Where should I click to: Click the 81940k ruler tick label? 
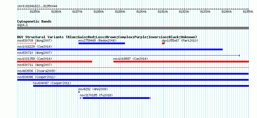coord(227,12)
